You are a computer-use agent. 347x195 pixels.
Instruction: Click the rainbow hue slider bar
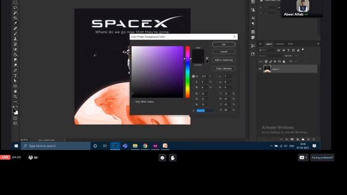point(188,72)
